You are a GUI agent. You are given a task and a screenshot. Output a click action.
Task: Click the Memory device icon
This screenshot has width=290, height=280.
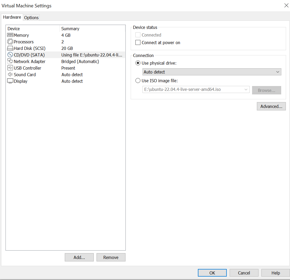(x=10, y=35)
